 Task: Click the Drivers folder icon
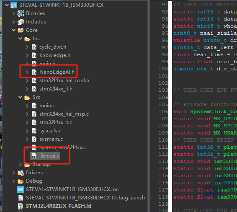click(x=21, y=173)
